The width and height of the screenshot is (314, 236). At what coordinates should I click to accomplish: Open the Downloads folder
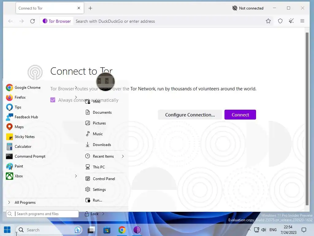(x=98, y=145)
